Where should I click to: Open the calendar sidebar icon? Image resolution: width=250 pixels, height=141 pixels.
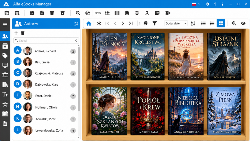click(5, 114)
